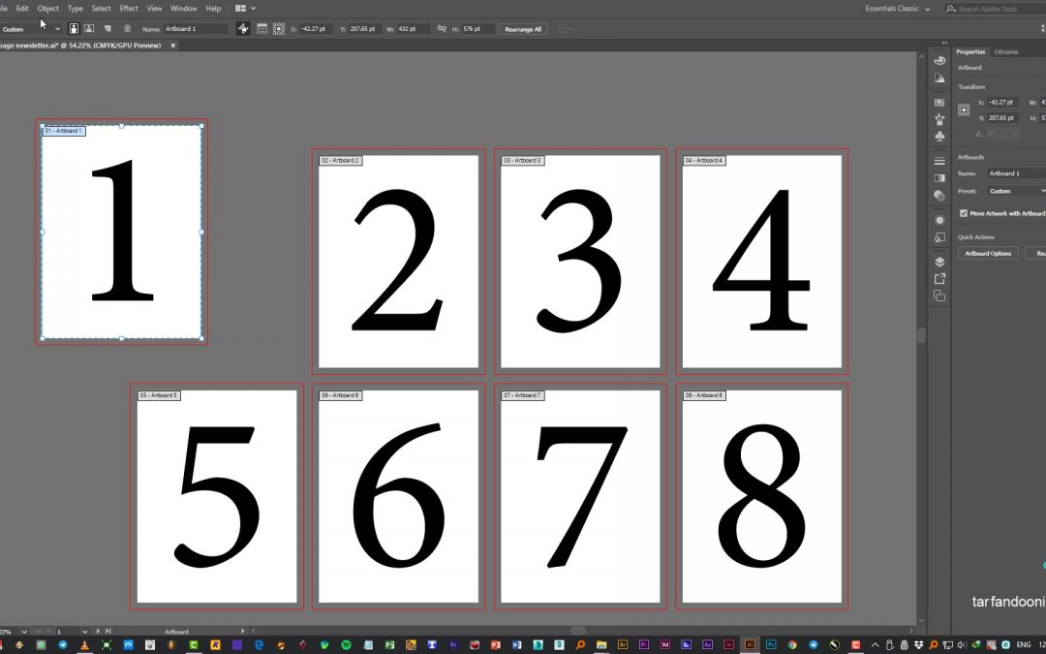This screenshot has height=654, width=1046.
Task: Toggle Move Artwork with Artboard checkbox
Action: click(964, 213)
